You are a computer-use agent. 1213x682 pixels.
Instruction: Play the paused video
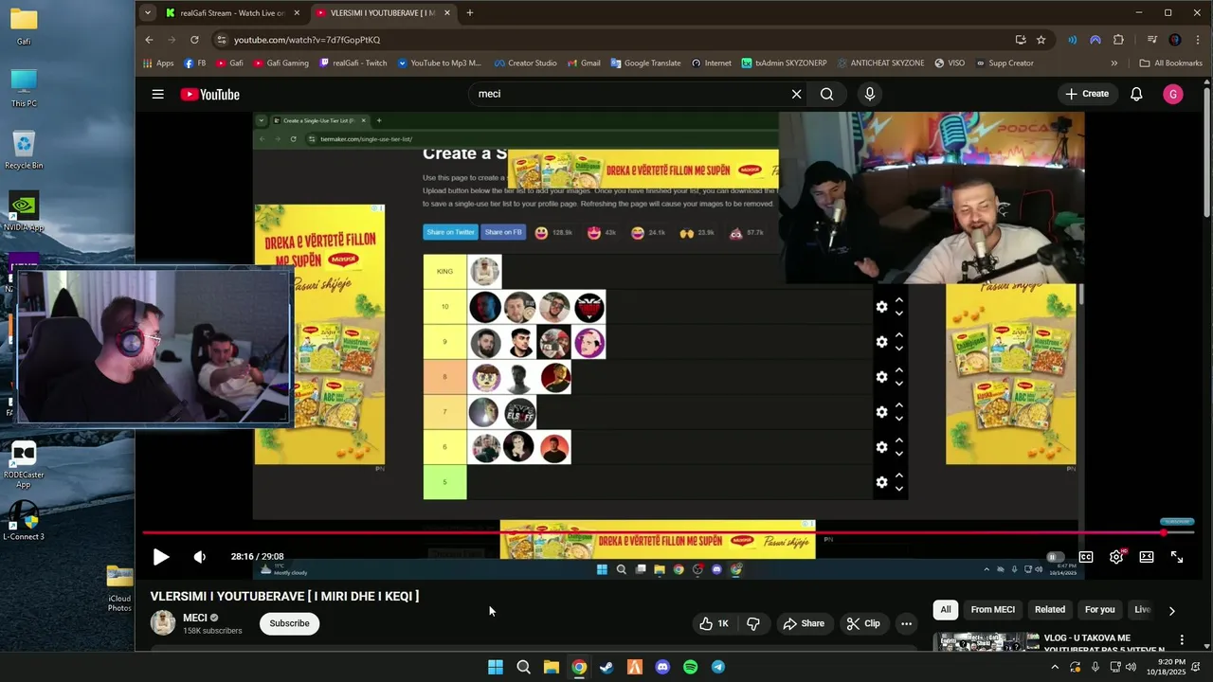pyautogui.click(x=161, y=557)
